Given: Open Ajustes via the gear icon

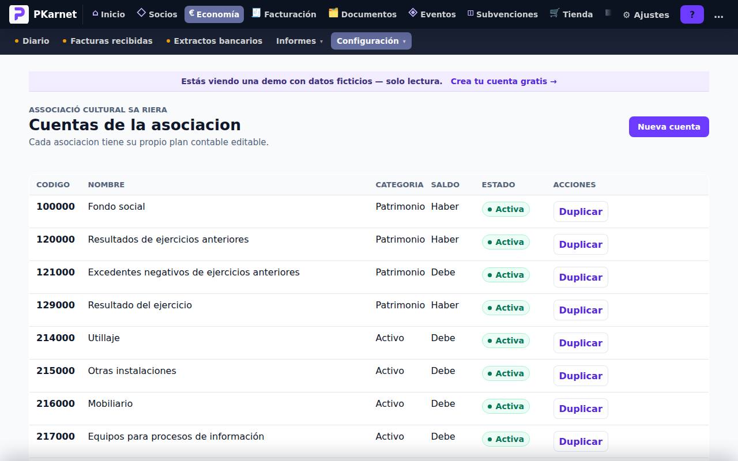Looking at the screenshot, I should tap(626, 15).
